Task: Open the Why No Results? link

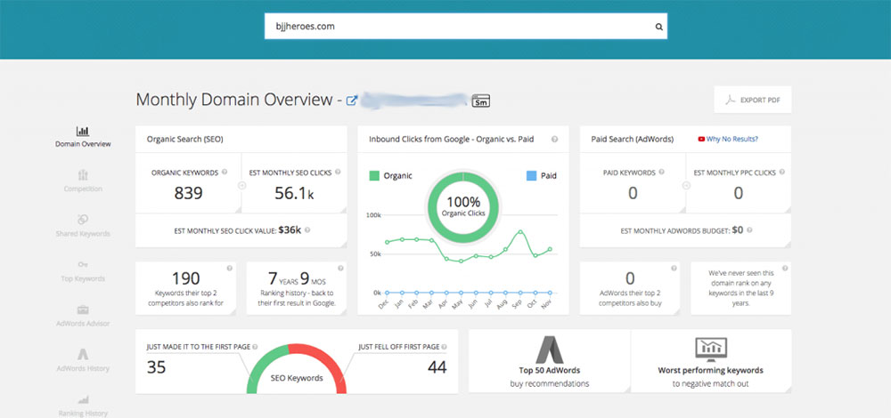Action: pyautogui.click(x=732, y=139)
